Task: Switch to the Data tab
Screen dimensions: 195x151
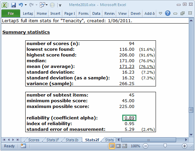Action: pos(96,13)
